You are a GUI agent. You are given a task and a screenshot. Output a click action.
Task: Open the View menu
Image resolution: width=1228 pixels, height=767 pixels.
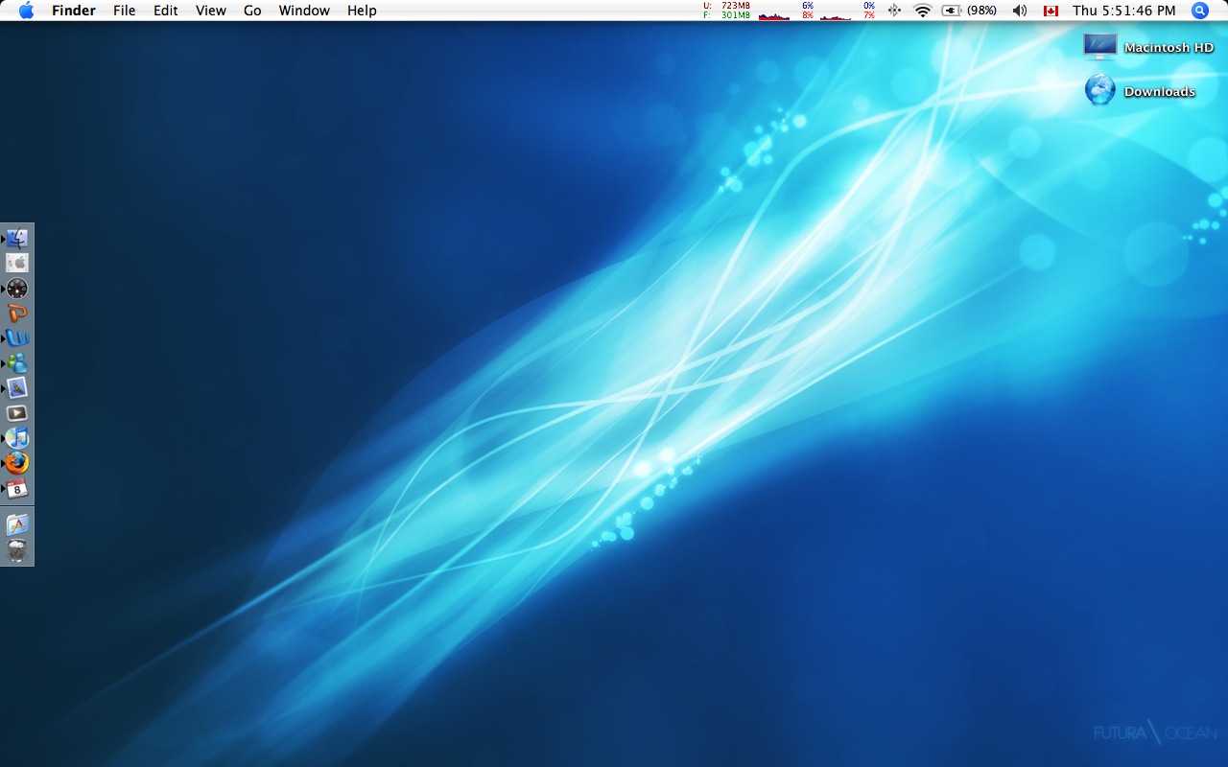pyautogui.click(x=211, y=11)
